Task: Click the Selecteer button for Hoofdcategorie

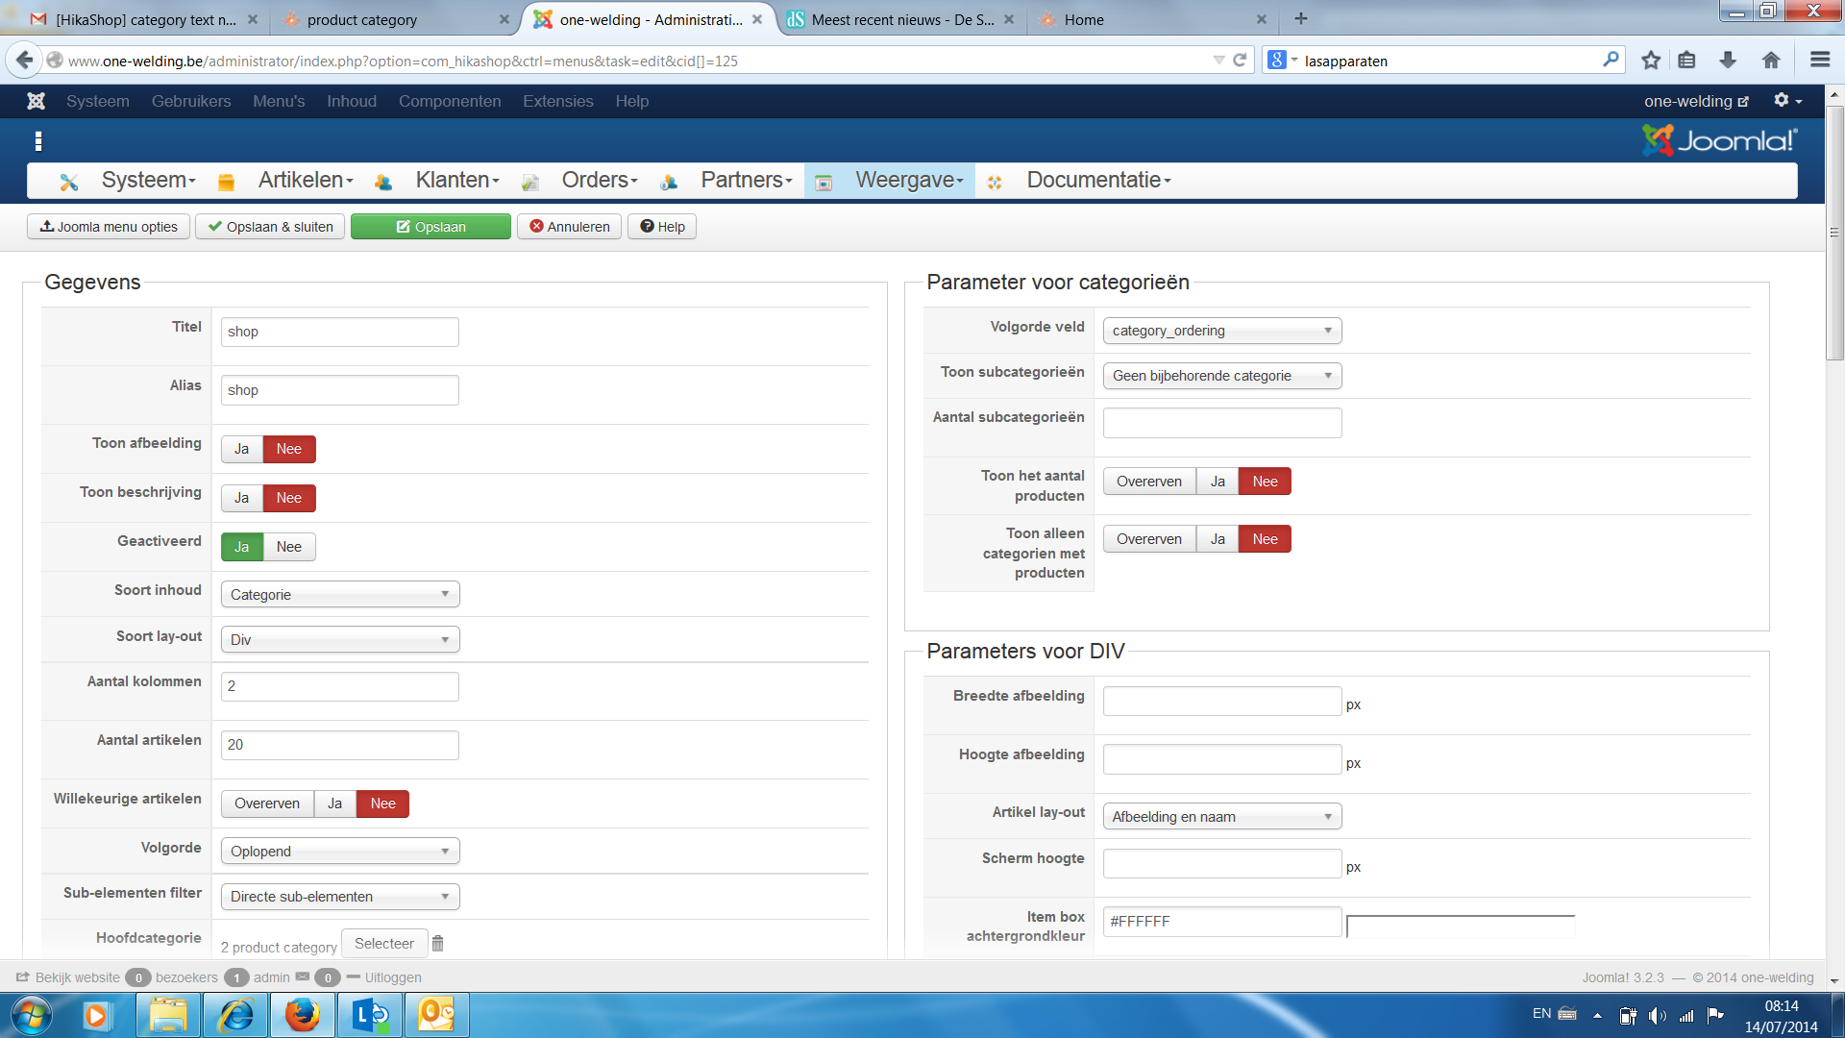Action: coord(383,944)
